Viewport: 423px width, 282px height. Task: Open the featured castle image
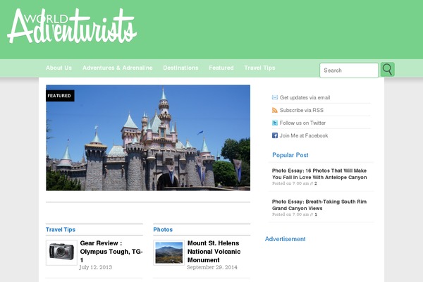coord(148,138)
